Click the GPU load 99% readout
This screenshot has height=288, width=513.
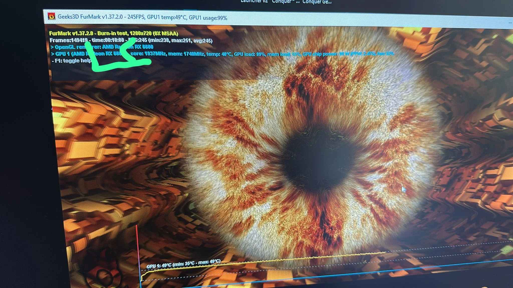coord(249,54)
